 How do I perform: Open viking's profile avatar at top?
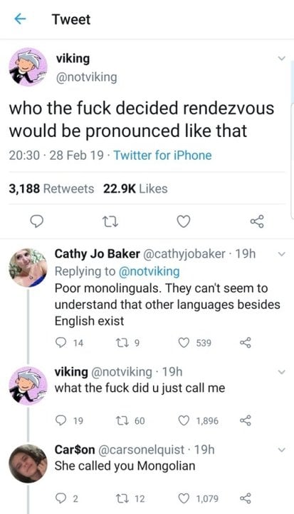point(28,67)
